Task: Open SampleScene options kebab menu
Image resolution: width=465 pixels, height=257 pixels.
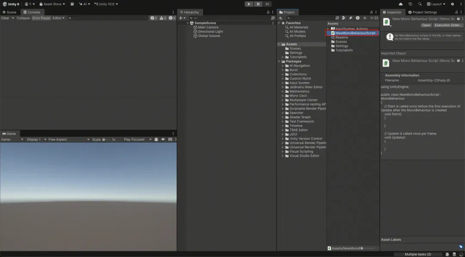Action: point(273,23)
